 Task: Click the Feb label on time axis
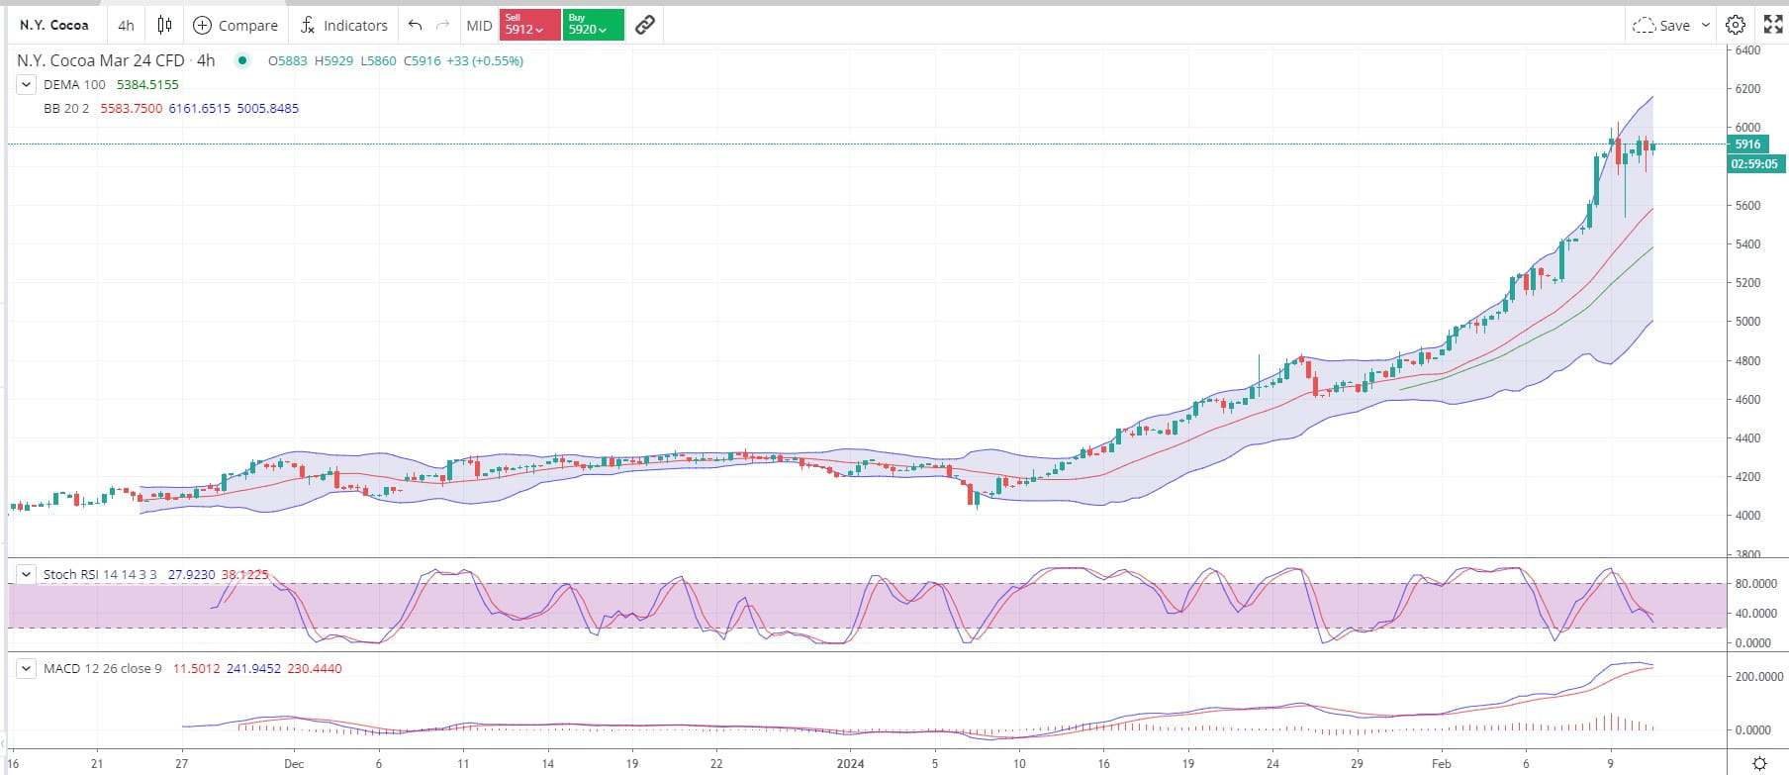click(1442, 764)
